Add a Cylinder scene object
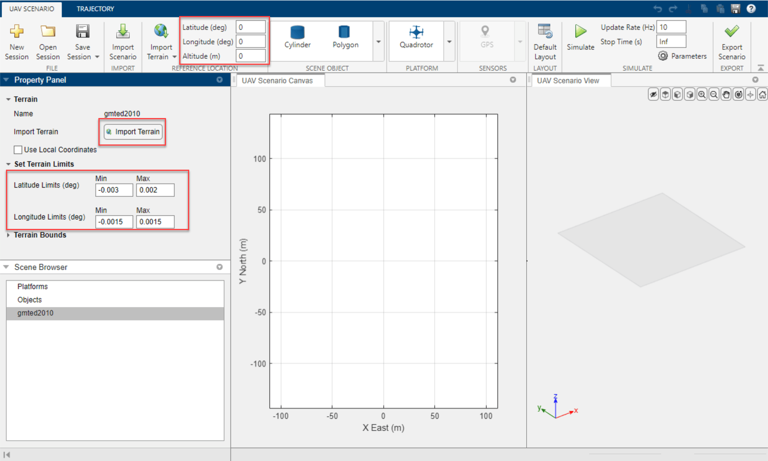The width and height of the screenshot is (768, 461). click(297, 37)
